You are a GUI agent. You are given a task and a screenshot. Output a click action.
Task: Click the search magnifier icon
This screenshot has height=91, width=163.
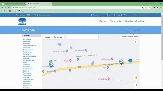pos(107,15)
